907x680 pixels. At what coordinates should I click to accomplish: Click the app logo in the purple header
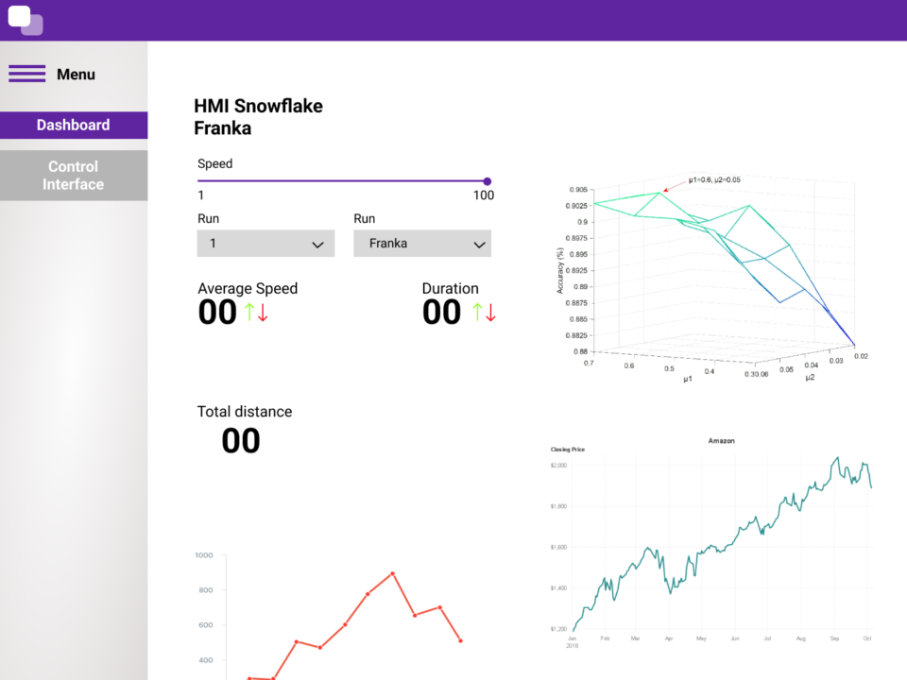click(x=26, y=20)
